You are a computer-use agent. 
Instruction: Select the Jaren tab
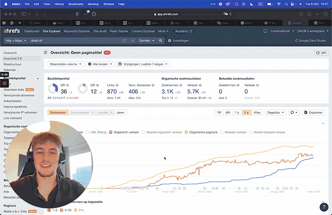(120, 112)
